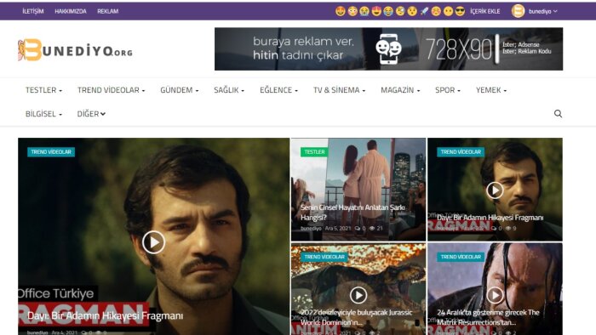Click the flushed face emoji in top bar
The image size is (596, 335).
(x=352, y=11)
